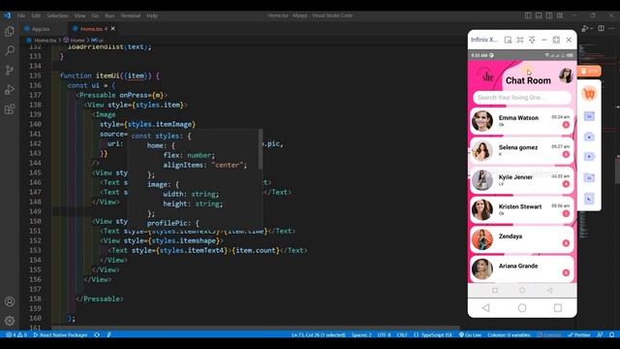
Task: Change indentation via Spaces: 2
Action: tap(361, 334)
